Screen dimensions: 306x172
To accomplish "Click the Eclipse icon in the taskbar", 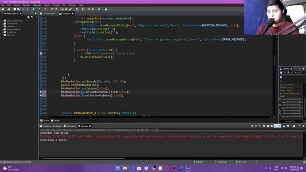I will pos(188,168).
